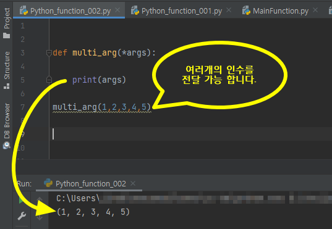The height and width of the screenshot is (229, 332).
Task: Open the Project tool window
Action: click(x=7, y=23)
